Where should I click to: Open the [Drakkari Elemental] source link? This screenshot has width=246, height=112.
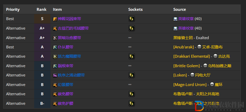point(192,56)
